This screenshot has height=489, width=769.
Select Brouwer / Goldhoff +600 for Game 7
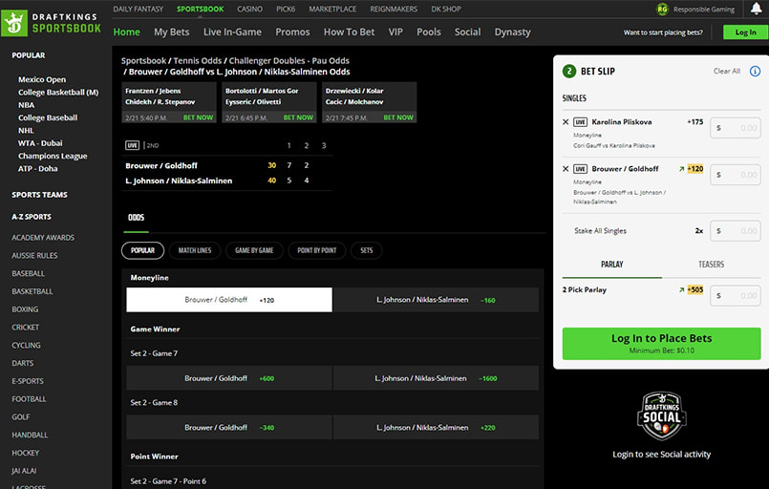click(x=229, y=378)
